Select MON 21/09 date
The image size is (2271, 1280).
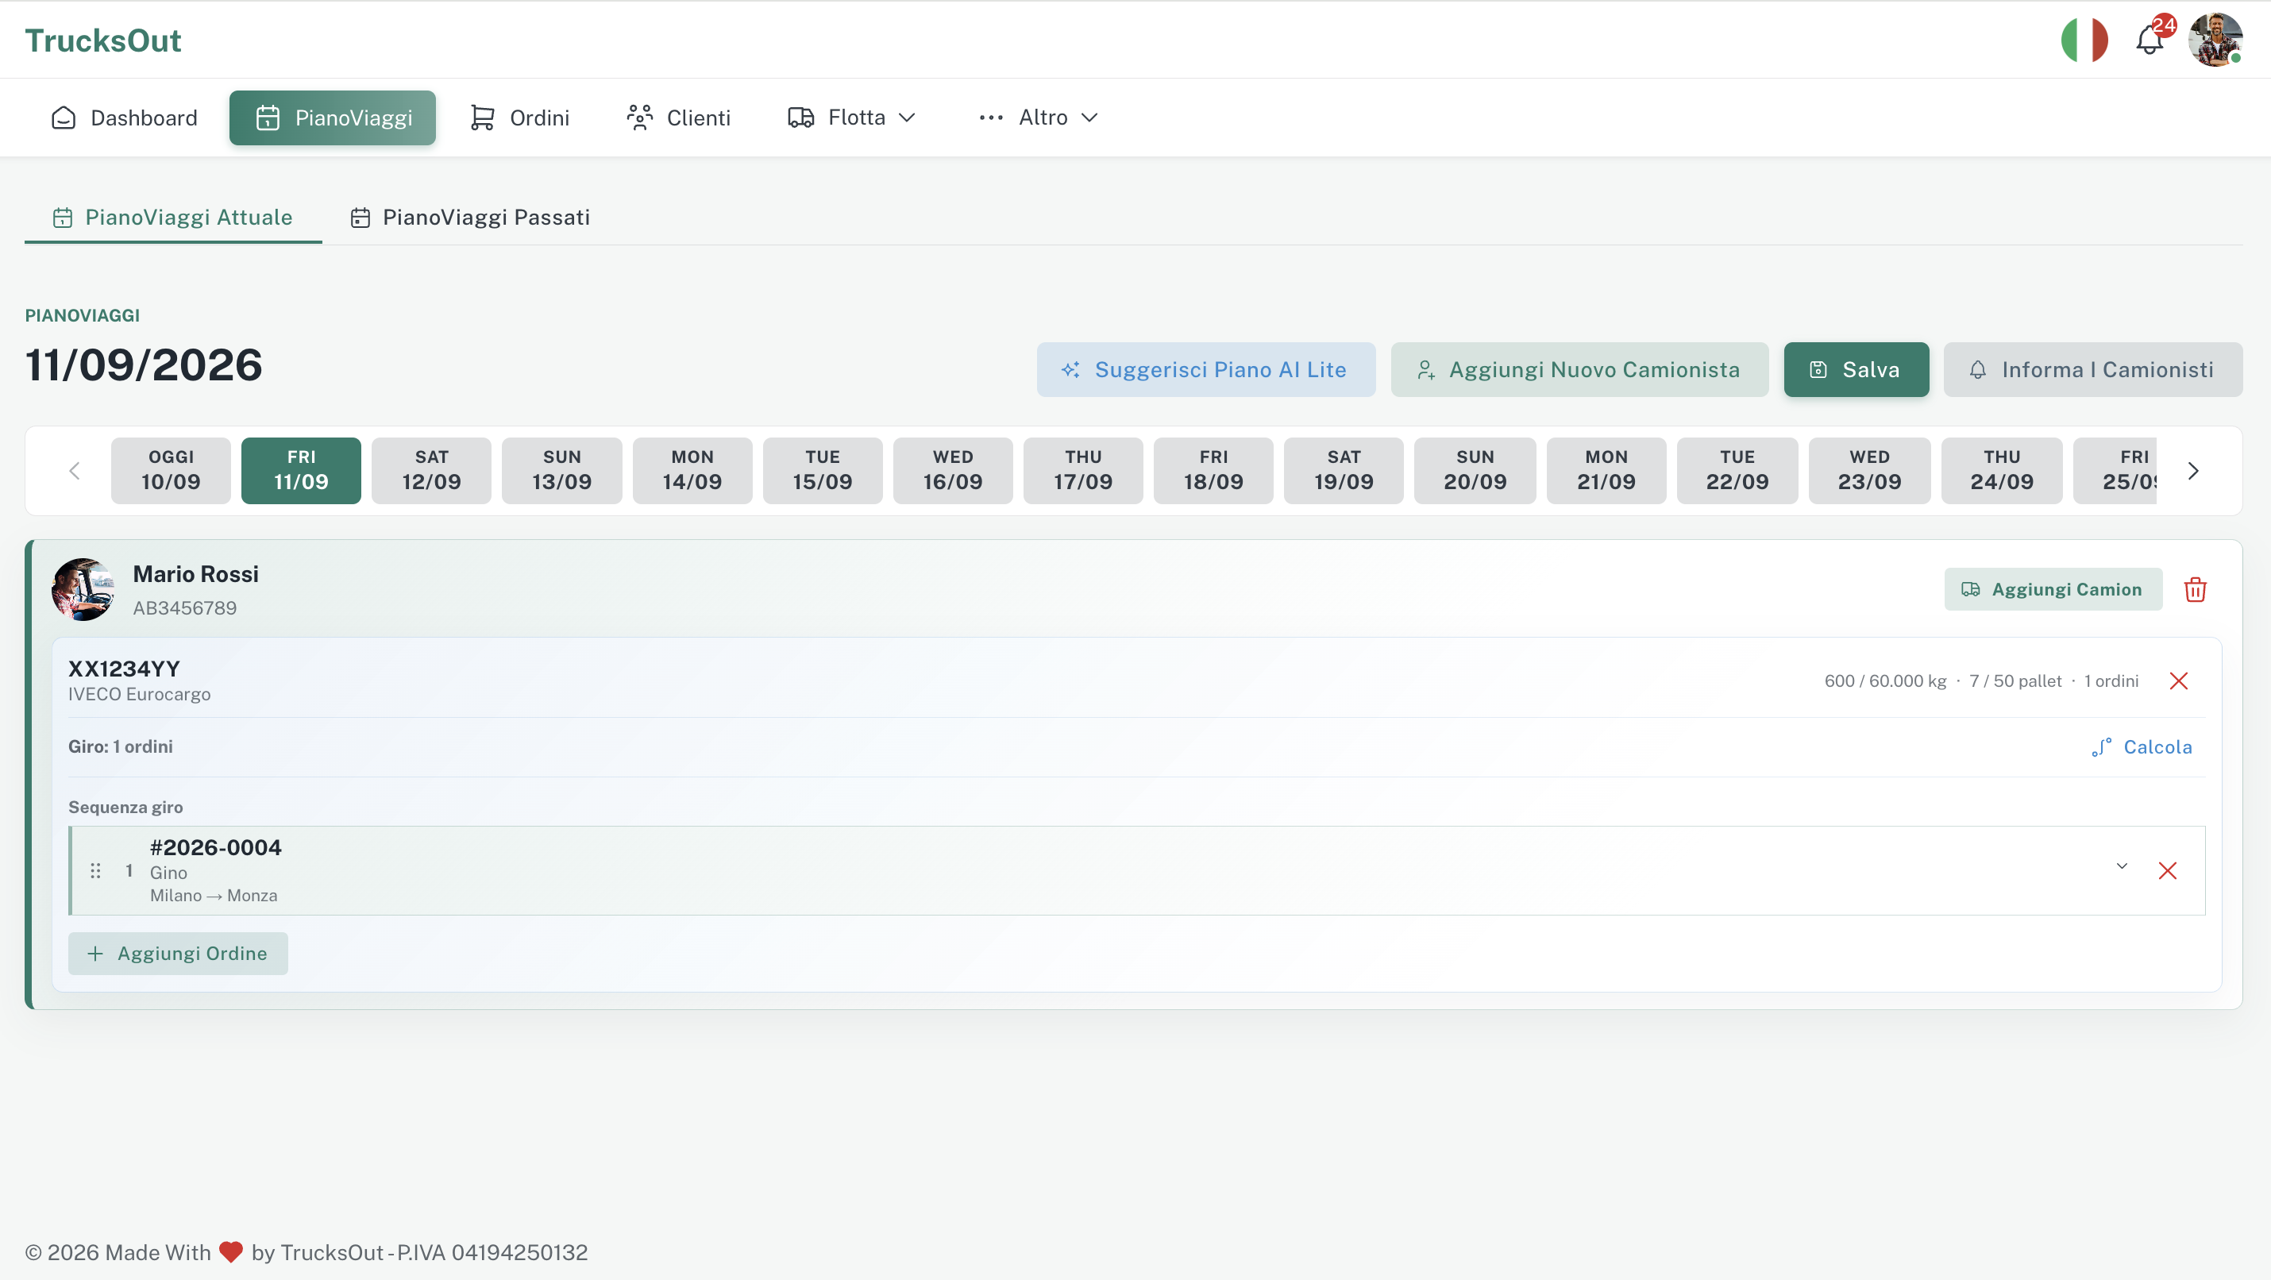[x=1606, y=471]
